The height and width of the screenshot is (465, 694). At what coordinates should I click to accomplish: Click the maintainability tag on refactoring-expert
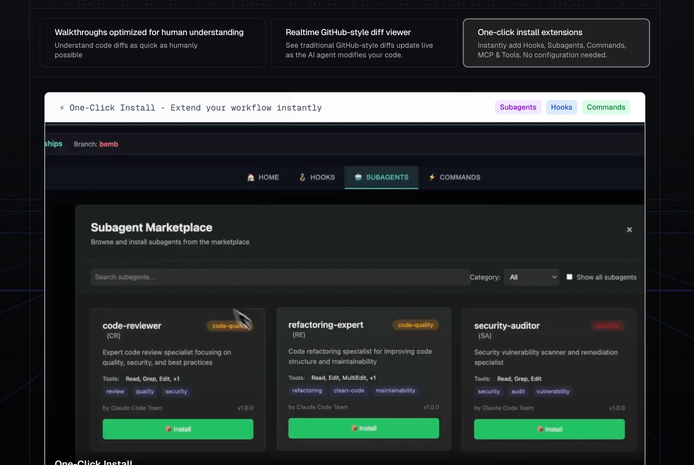tap(395, 390)
